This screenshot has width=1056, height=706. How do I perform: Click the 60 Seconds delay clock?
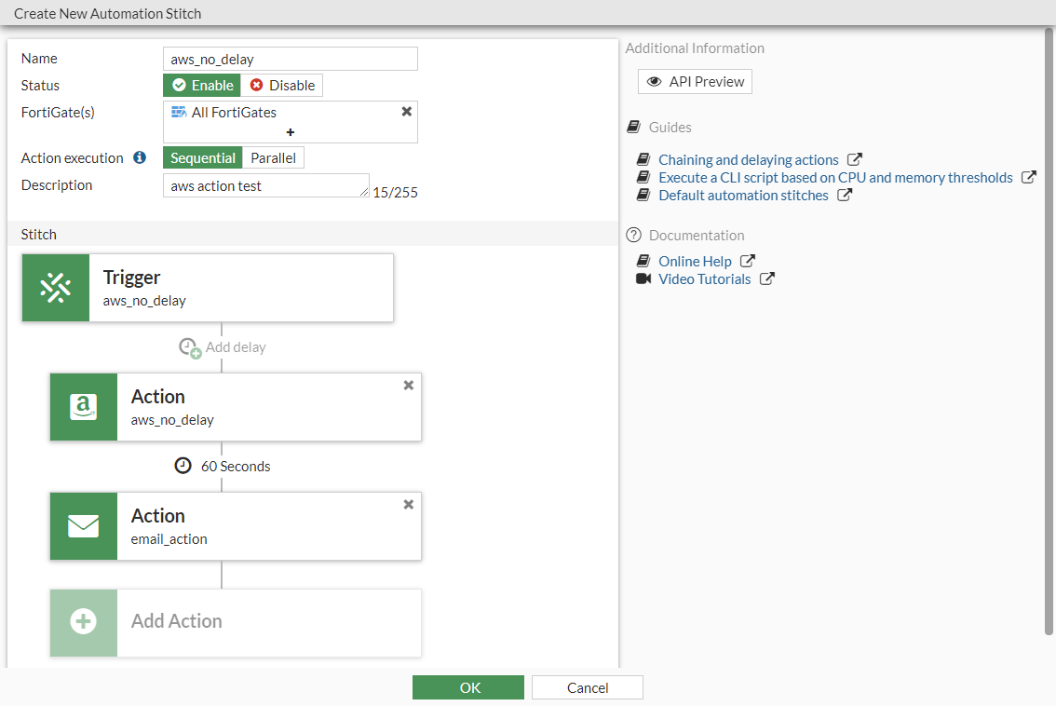tap(183, 466)
